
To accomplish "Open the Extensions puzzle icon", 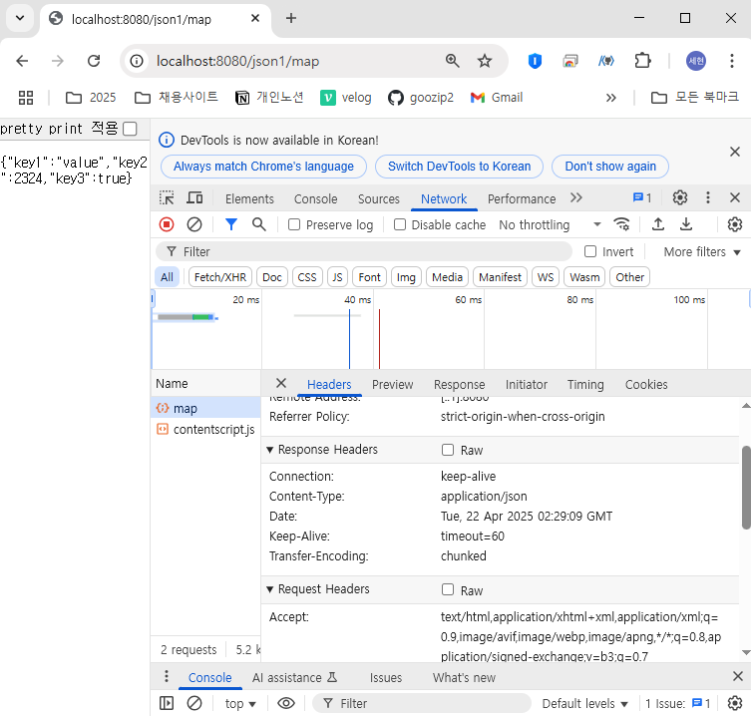I will [x=642, y=61].
